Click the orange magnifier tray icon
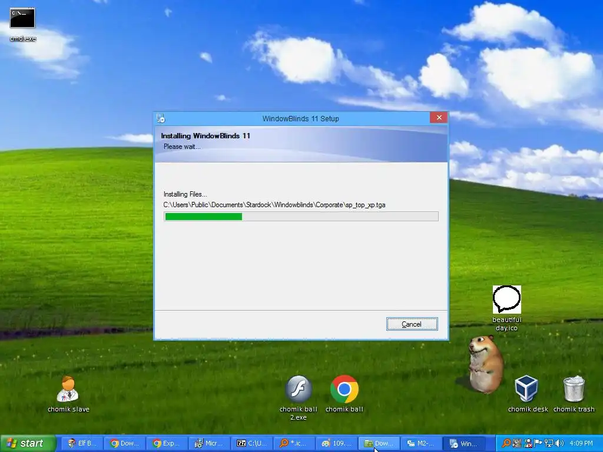The image size is (603, 452). click(506, 443)
